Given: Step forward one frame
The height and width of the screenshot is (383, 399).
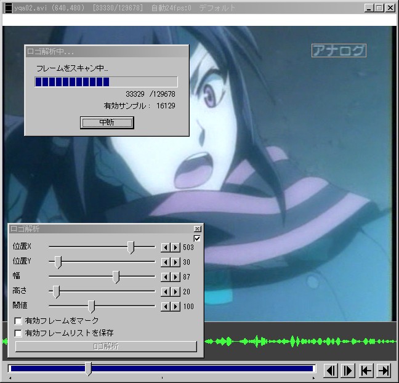Looking at the screenshot, I should (x=348, y=371).
